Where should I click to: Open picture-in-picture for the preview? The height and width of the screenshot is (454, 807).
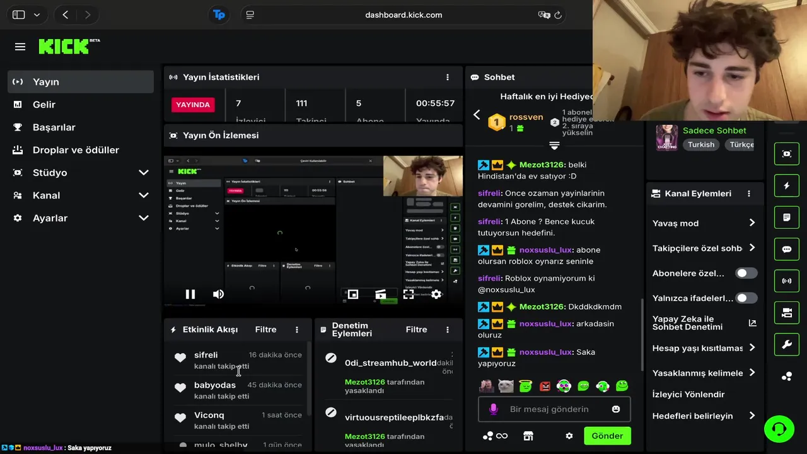pos(353,294)
